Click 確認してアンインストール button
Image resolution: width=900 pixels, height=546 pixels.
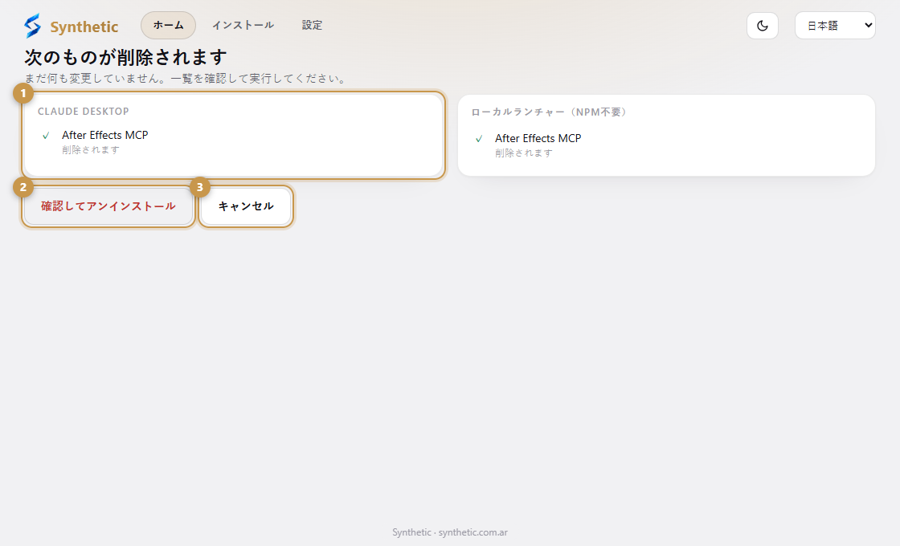(x=108, y=206)
